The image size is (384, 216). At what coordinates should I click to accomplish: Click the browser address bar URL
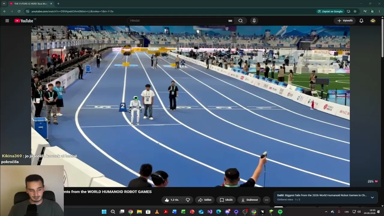(72, 11)
